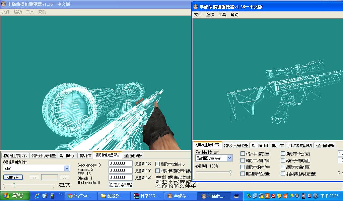343x201 pixels.
Task: Click the round 'a' tray icon
Action: tap(315, 196)
